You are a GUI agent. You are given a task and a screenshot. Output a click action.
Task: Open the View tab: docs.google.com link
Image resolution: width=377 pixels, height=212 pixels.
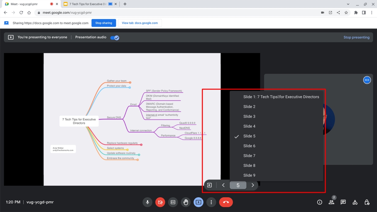(139, 23)
